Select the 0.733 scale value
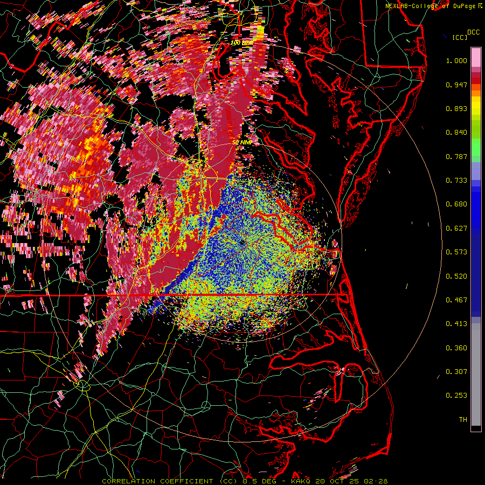This screenshot has width=485, height=485. tap(456, 181)
